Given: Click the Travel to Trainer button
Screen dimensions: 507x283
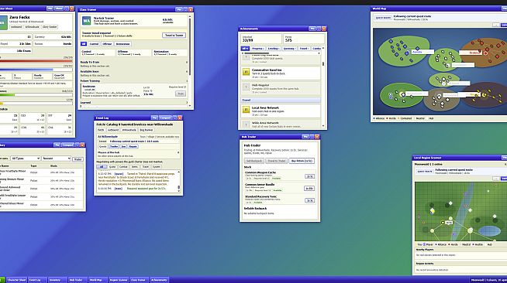Looking at the screenshot, I should click(174, 35).
